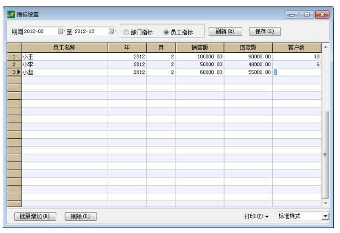Click the repayment cell 48000.00

(248, 64)
